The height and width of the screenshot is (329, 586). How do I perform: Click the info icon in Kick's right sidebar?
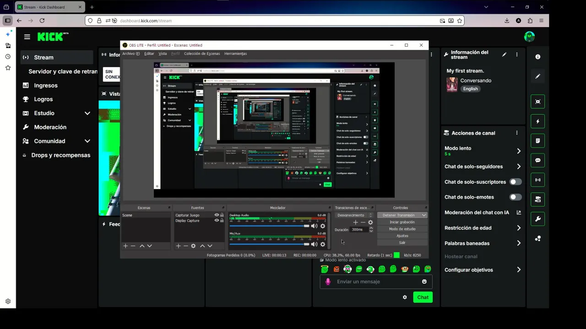point(538,57)
